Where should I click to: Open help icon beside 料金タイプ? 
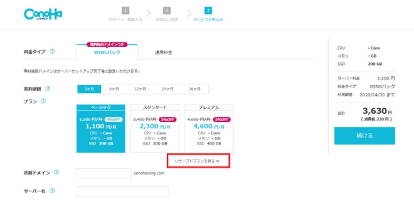click(52, 52)
